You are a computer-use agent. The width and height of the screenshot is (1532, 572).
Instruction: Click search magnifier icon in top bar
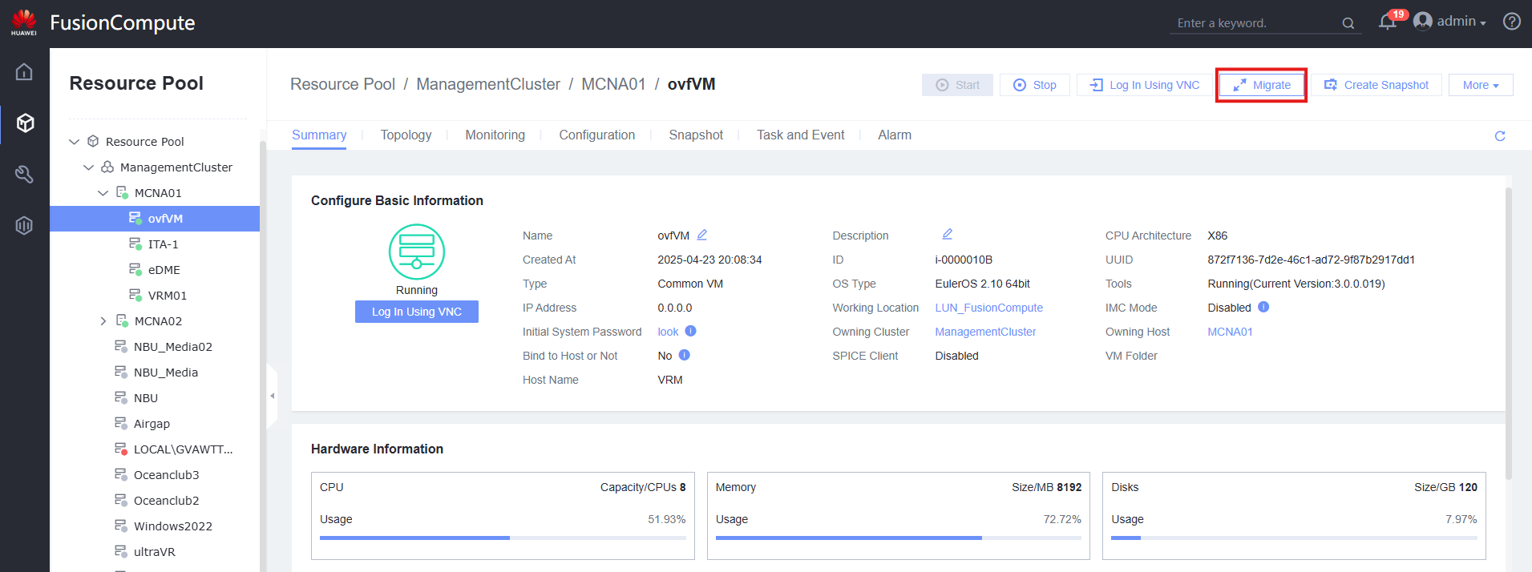pos(1348,23)
